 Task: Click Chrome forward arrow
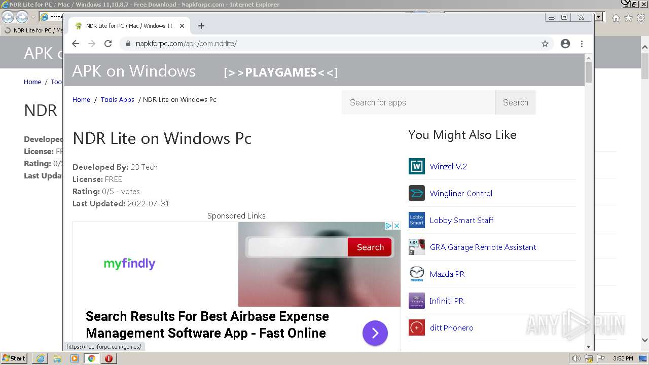click(92, 44)
